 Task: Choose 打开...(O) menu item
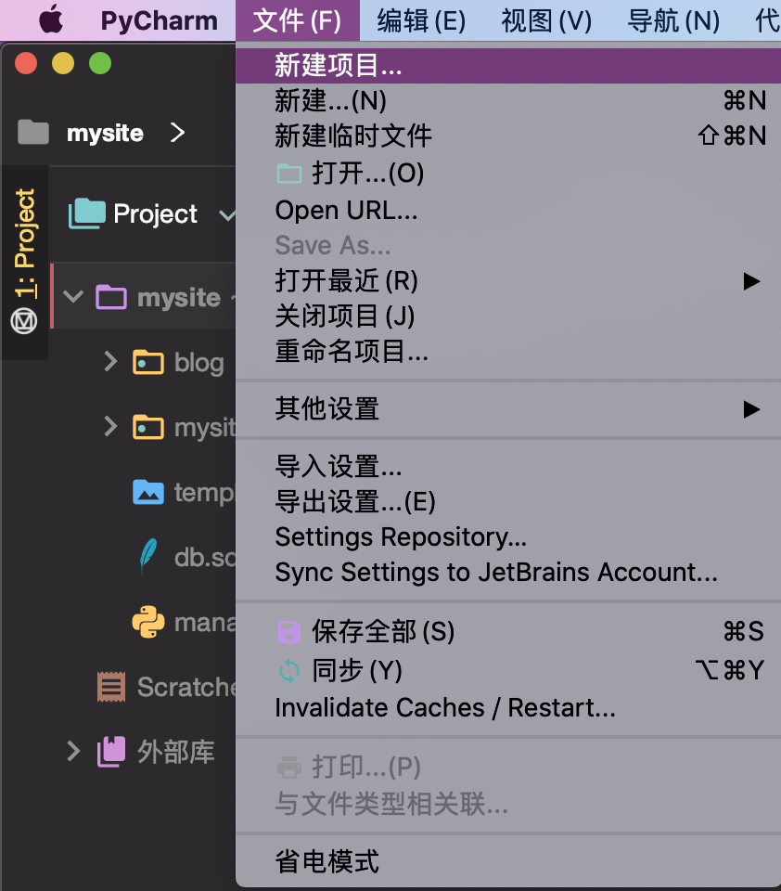(508, 174)
